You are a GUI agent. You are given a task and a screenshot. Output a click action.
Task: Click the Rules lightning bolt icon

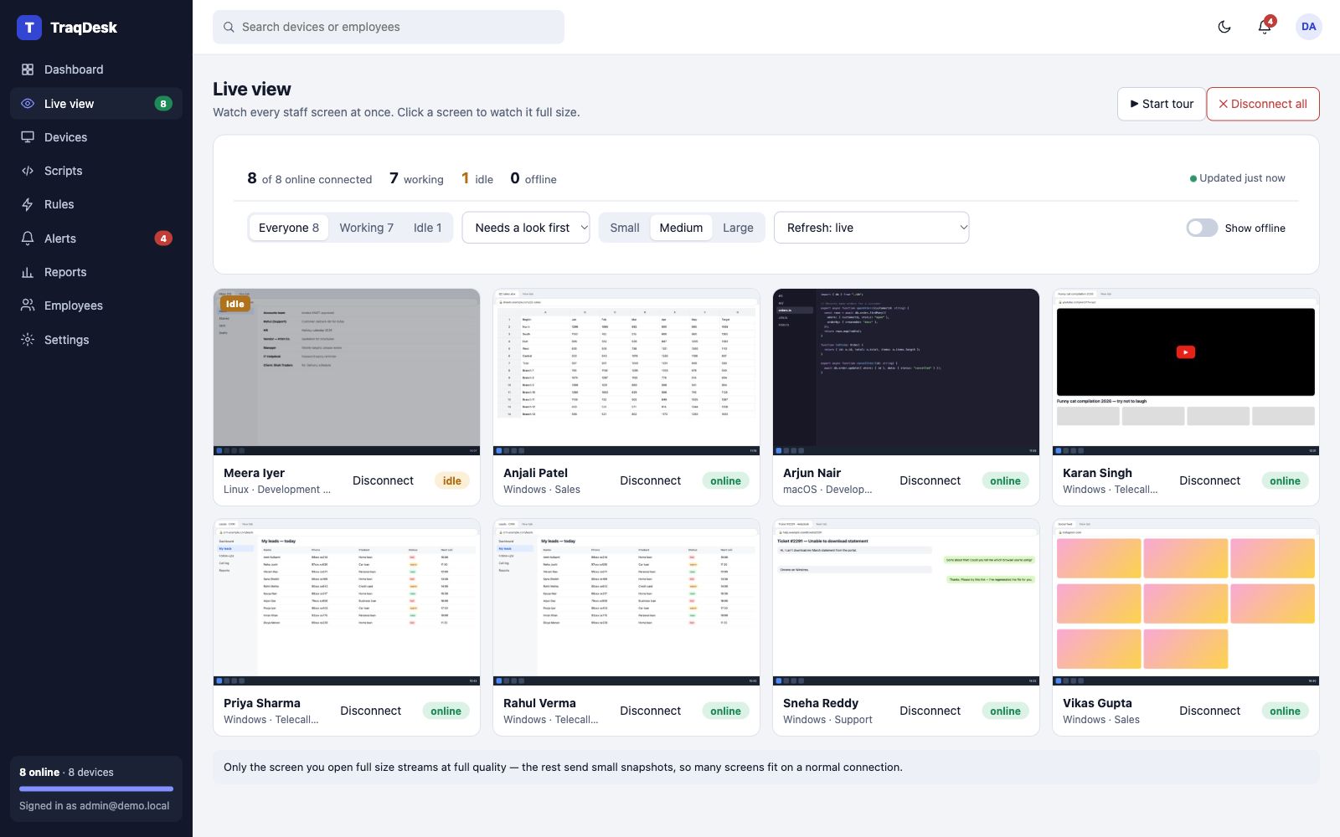click(x=28, y=204)
